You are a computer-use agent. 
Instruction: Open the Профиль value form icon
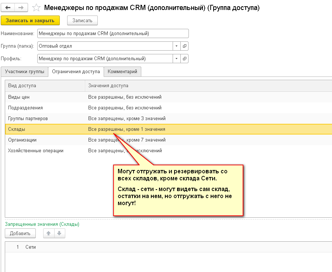[x=185, y=58]
